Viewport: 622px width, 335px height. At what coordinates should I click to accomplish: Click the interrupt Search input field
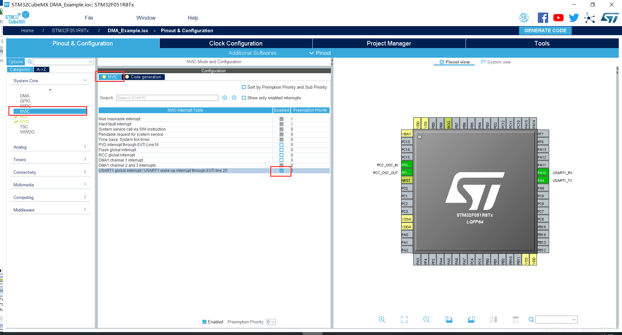(167, 98)
